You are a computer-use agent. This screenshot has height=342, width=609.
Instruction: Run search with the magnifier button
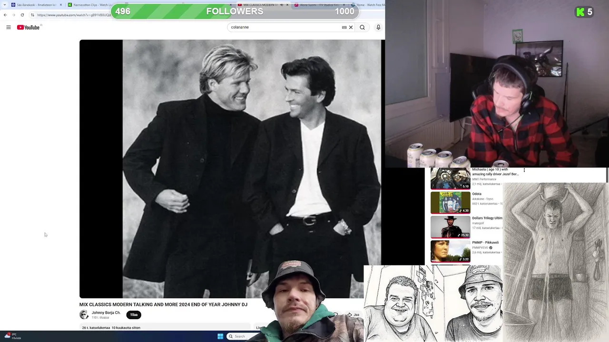362,27
